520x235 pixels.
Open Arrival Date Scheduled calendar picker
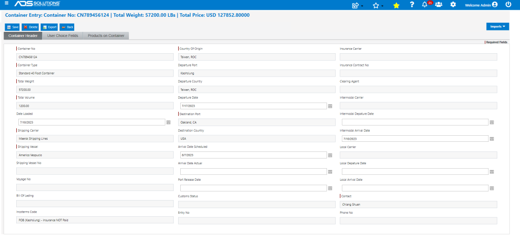pos(330,155)
